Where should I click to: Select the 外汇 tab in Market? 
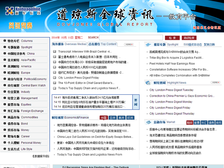pyautogui.click(x=204, y=123)
